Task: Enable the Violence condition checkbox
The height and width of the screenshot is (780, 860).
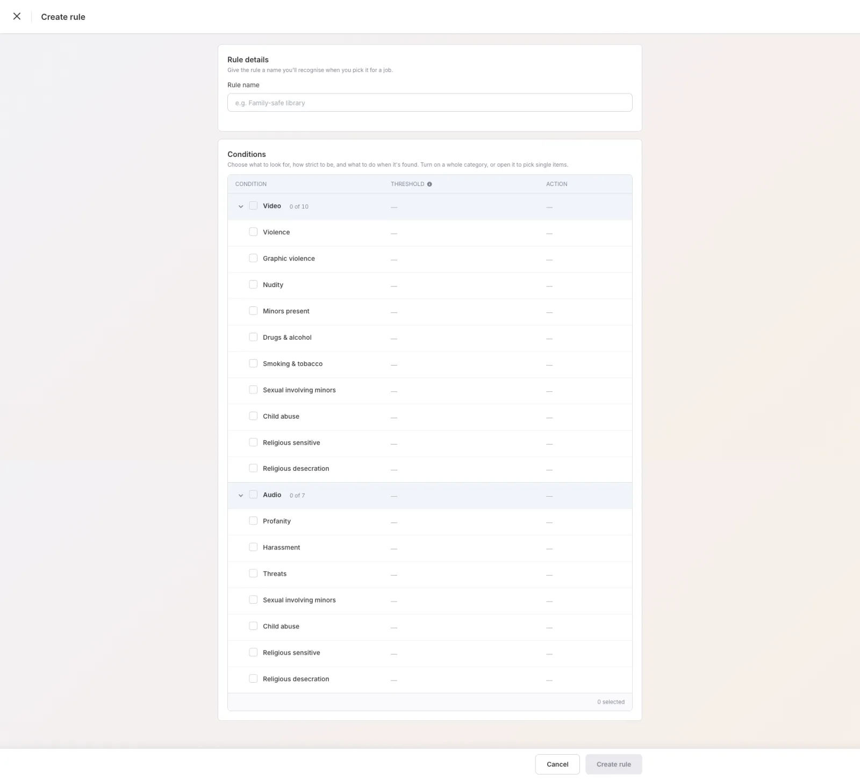Action: 253,232
